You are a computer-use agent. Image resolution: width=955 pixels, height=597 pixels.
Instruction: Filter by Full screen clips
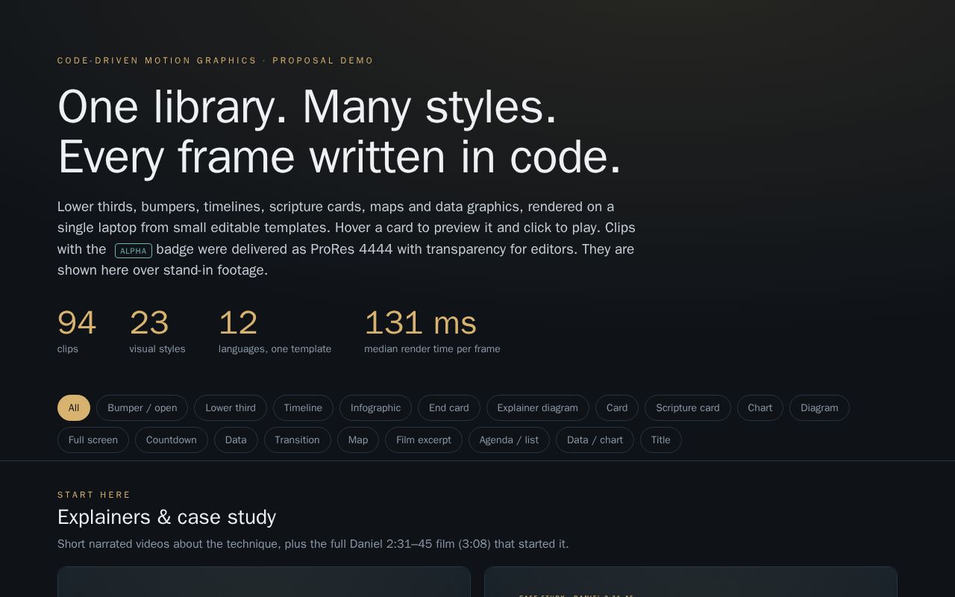pos(93,440)
